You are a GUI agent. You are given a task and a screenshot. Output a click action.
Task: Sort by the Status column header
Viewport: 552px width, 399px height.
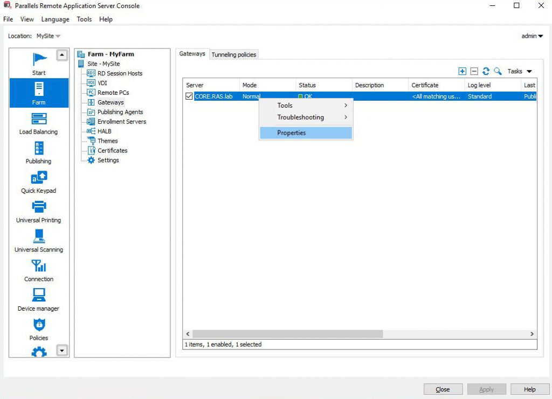pos(324,85)
